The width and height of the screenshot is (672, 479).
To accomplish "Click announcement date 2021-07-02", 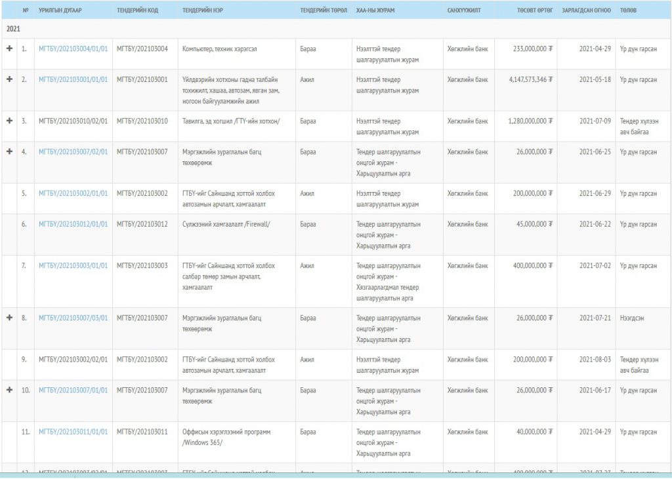I will [x=595, y=266].
